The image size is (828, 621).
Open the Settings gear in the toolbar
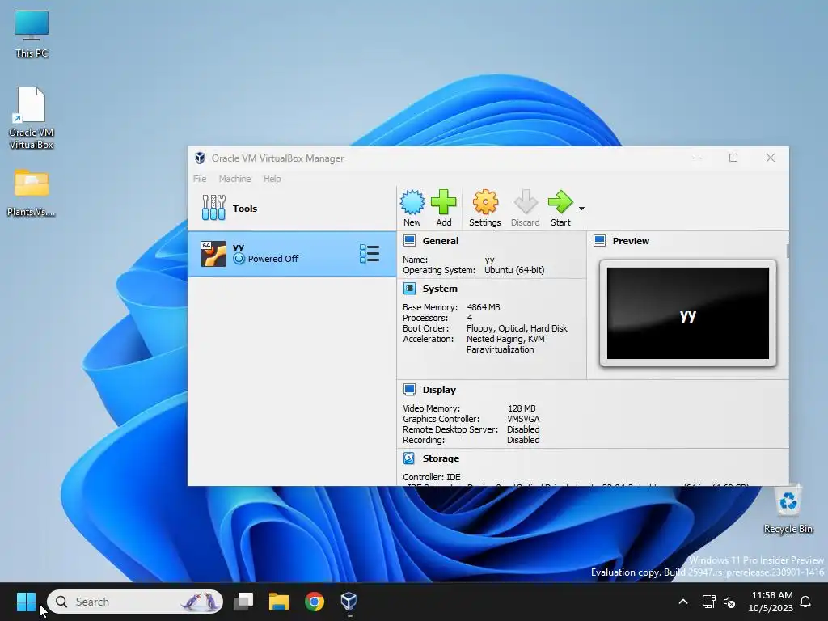[485, 208]
